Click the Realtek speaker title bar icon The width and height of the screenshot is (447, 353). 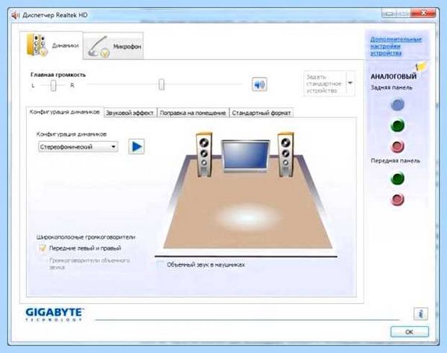(x=16, y=15)
